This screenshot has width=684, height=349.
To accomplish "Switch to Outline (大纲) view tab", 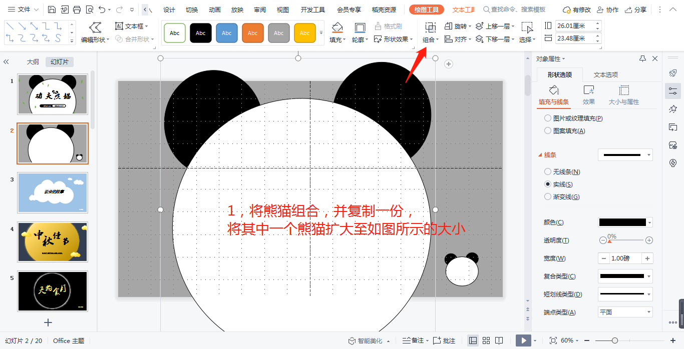I will point(33,62).
